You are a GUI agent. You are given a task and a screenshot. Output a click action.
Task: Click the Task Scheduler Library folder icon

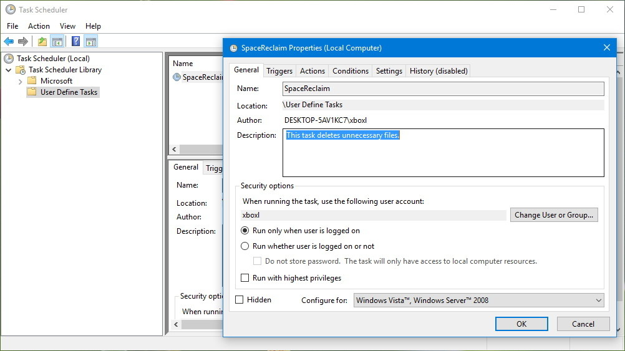(x=21, y=70)
